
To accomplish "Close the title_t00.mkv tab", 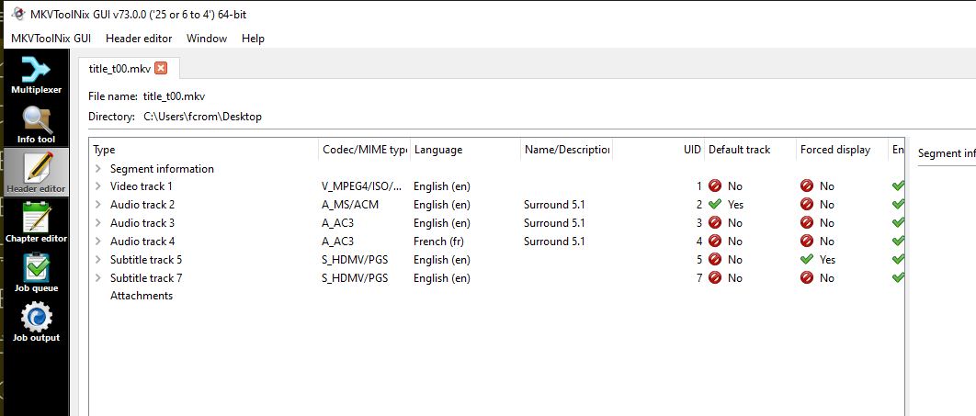I will (161, 68).
